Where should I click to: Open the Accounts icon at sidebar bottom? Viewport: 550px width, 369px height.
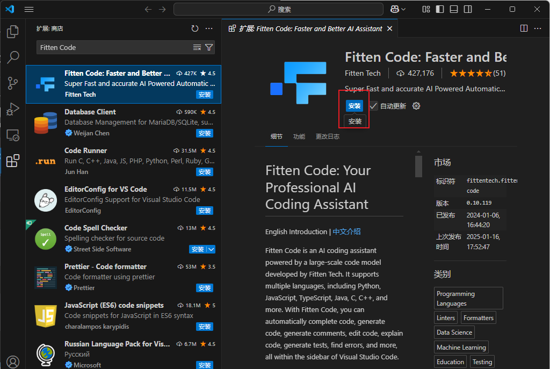[x=13, y=361]
